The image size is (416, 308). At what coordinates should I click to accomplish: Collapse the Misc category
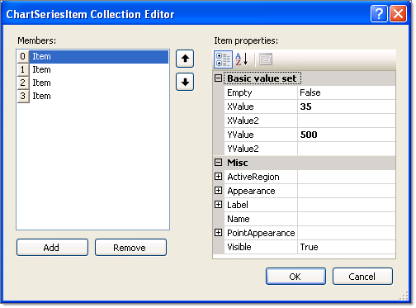tap(218, 163)
